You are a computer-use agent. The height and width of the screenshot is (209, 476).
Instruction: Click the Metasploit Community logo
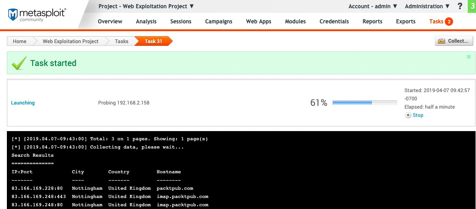[37, 14]
